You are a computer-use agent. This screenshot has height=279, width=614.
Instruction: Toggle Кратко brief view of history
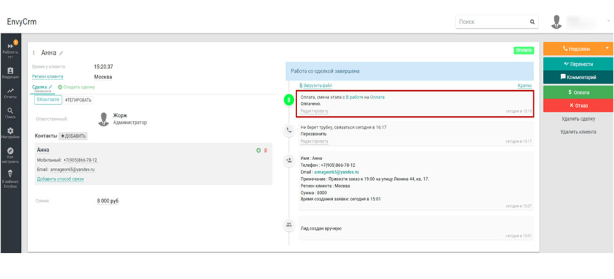click(x=524, y=86)
